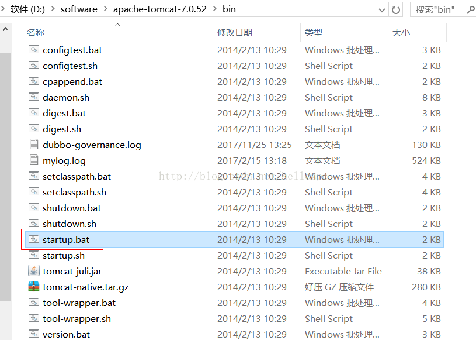
Task: Click the configtest.sh file icon
Action: (34, 65)
